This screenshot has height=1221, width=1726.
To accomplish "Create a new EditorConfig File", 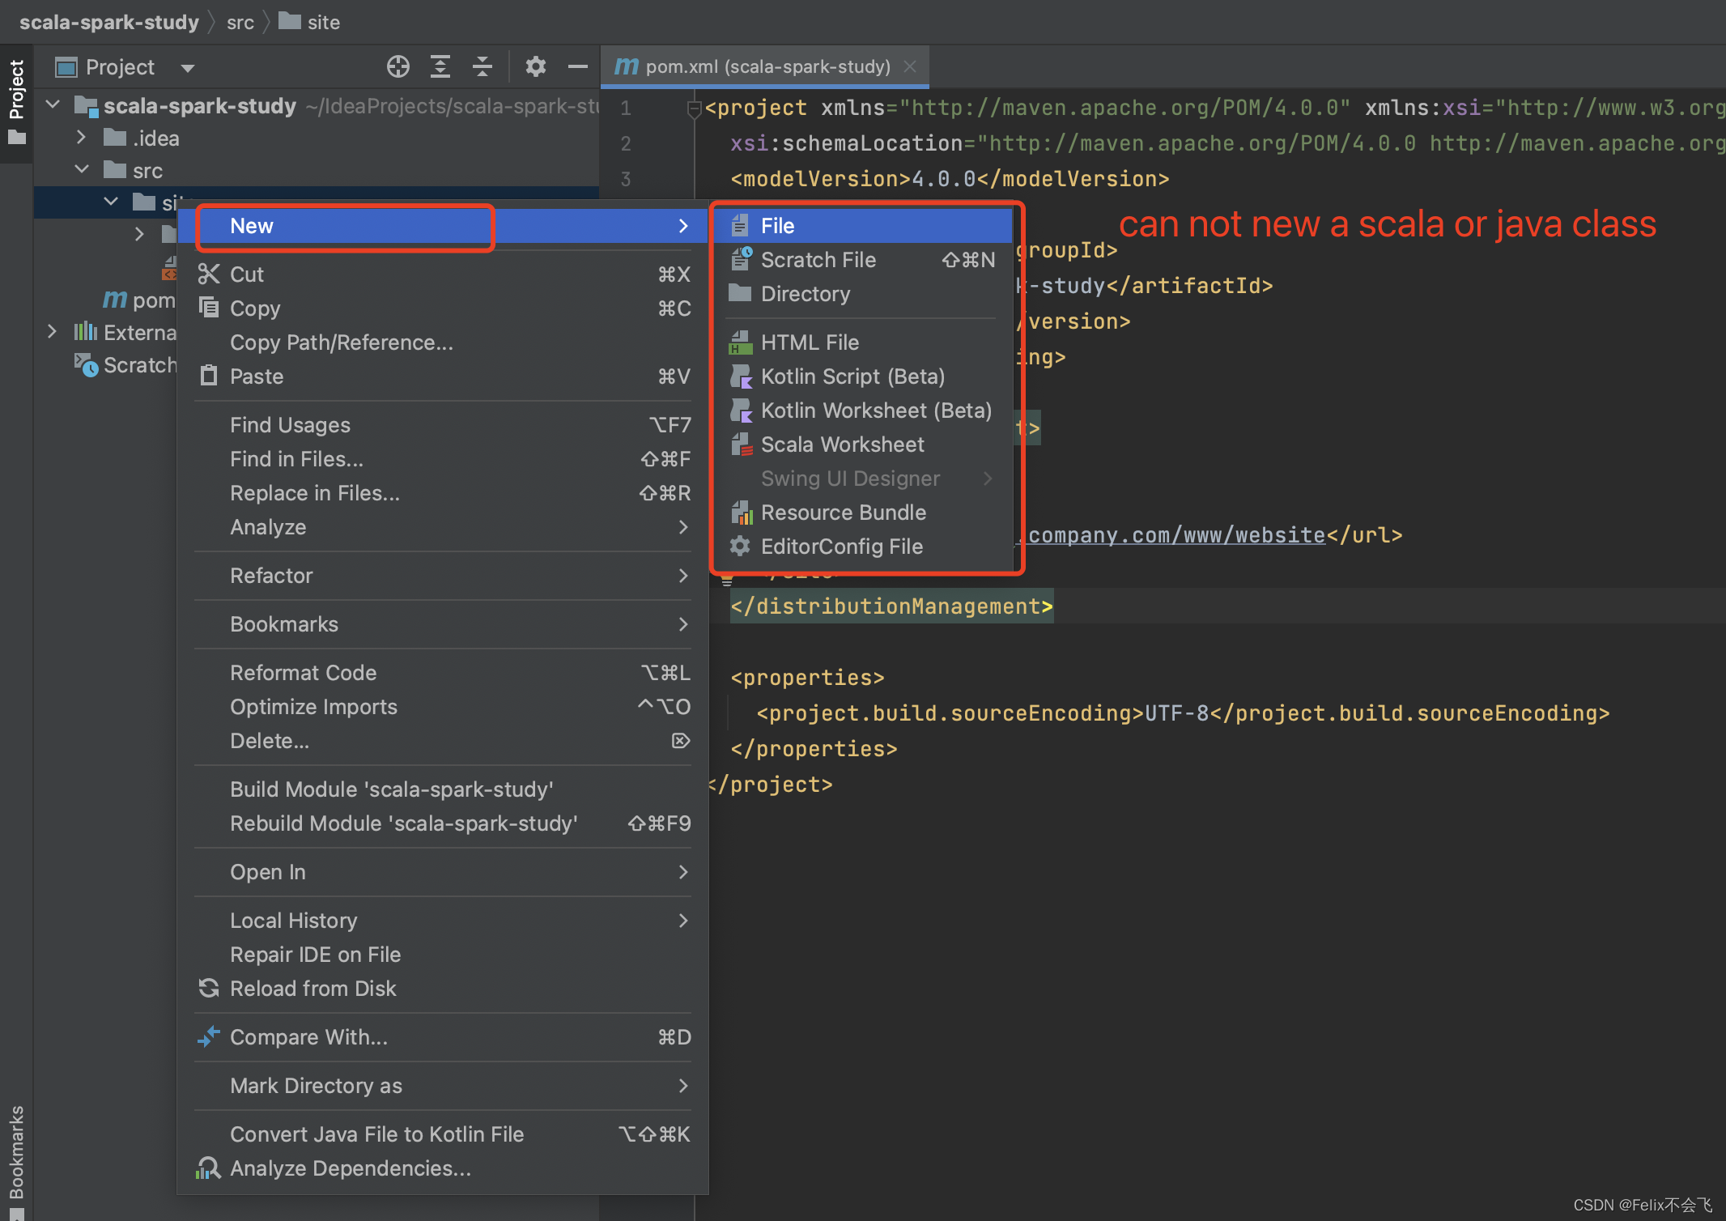I will point(841,547).
